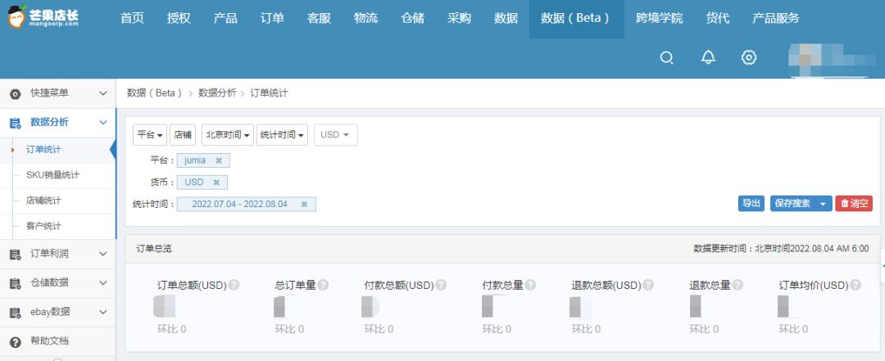Image resolution: width=885 pixels, height=361 pixels.
Task: Open notifications bell icon
Action: 708,57
